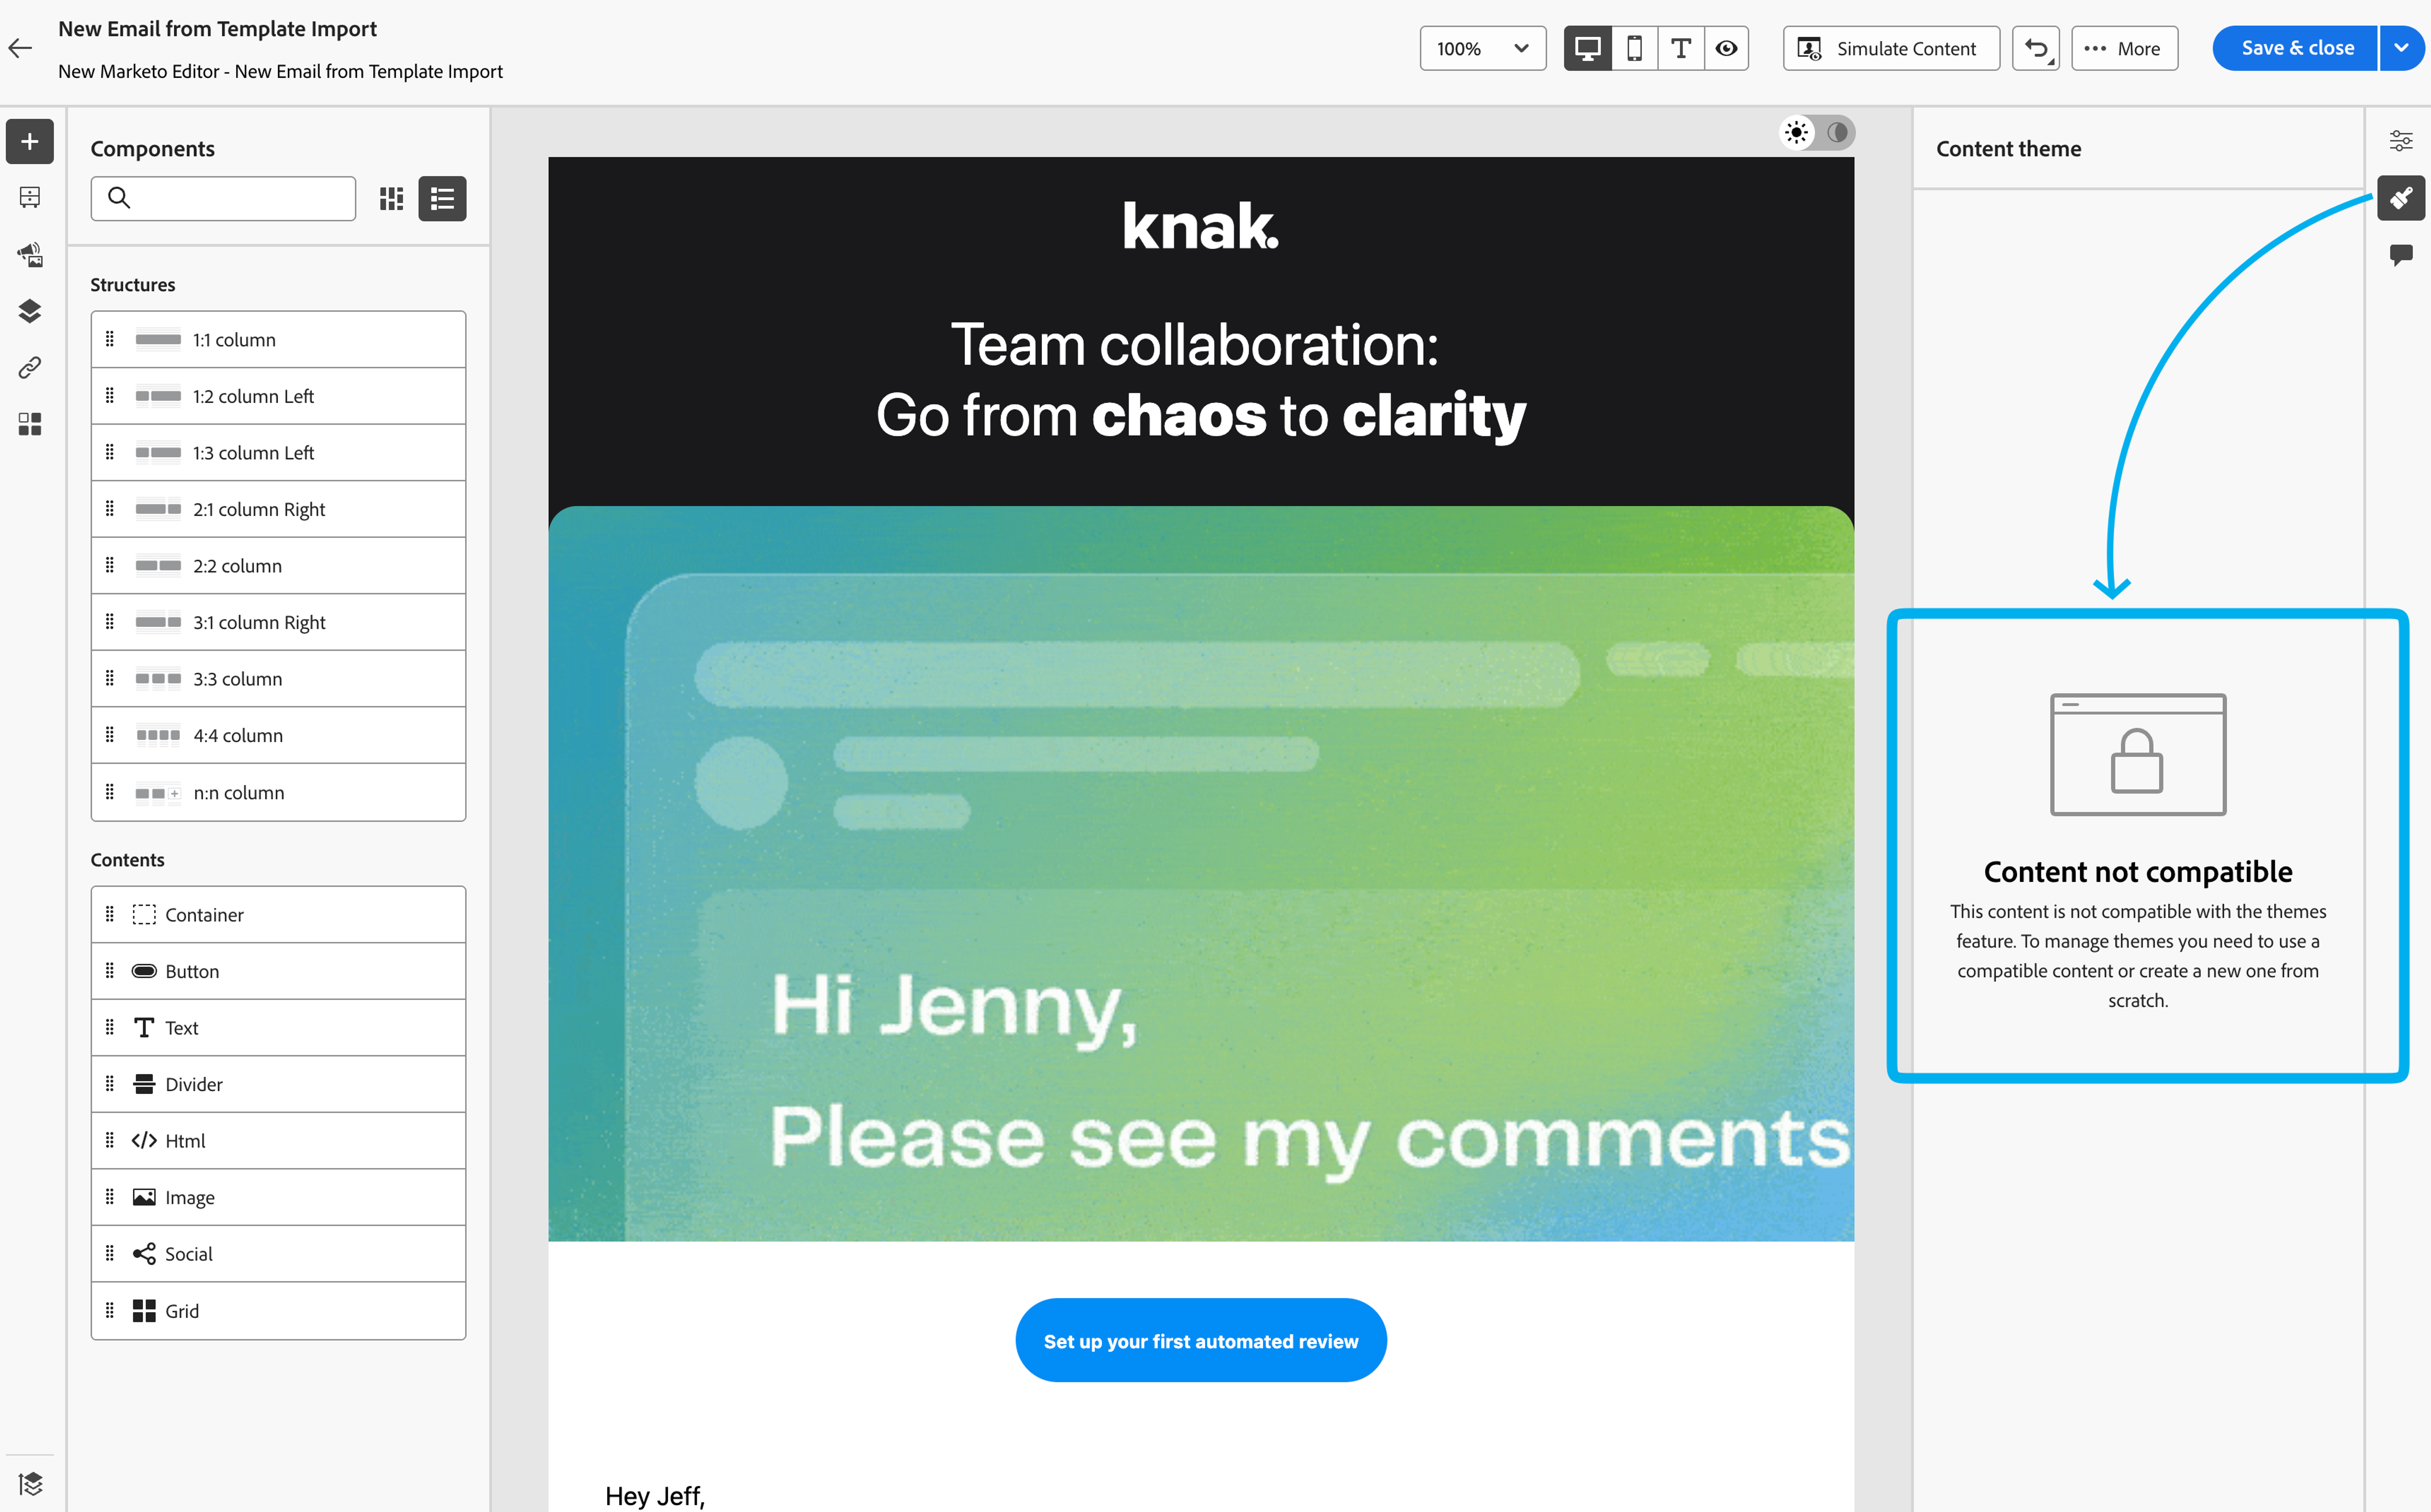Open the More options menu
This screenshot has height=1512, width=2431.
point(2124,48)
